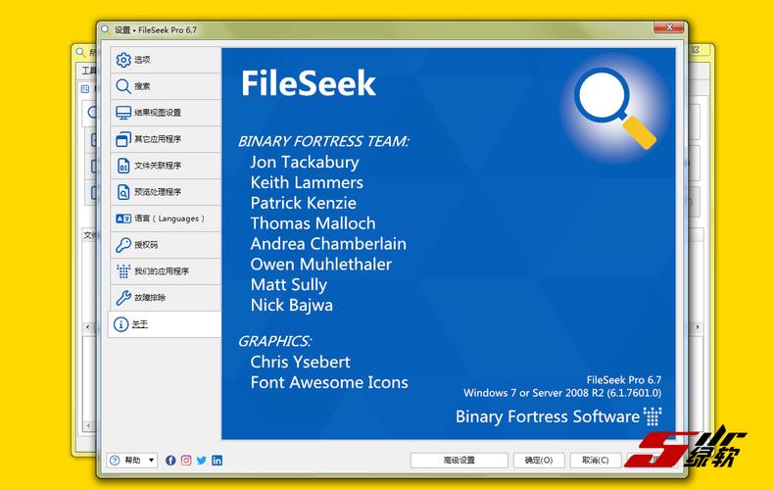Click the FileSeek magnifying glass logo
The height and width of the screenshot is (490, 773).
(614, 109)
